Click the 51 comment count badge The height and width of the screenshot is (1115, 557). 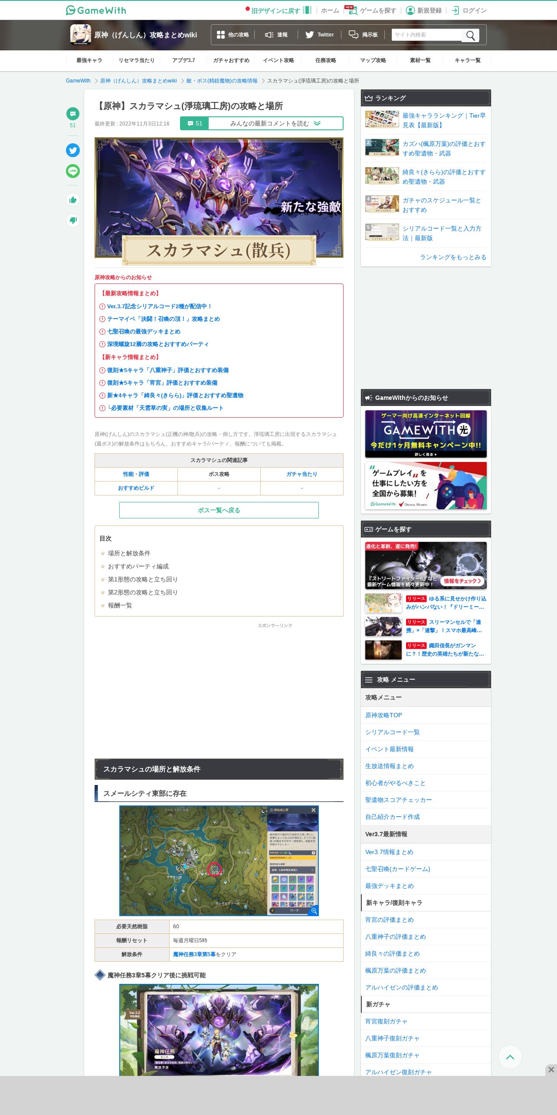194,123
